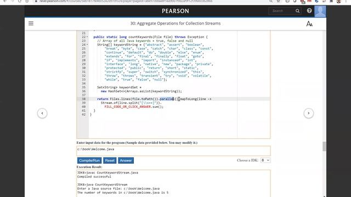Collapse the code fold at line 22
Screen dimensions: 351x197
click(87, 37)
